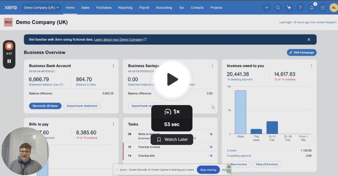Click the DCU company badge
The width and height of the screenshot is (338, 176).
[8, 22]
